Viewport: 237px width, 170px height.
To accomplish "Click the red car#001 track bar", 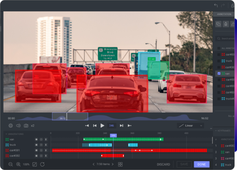I will (x=130, y=150).
